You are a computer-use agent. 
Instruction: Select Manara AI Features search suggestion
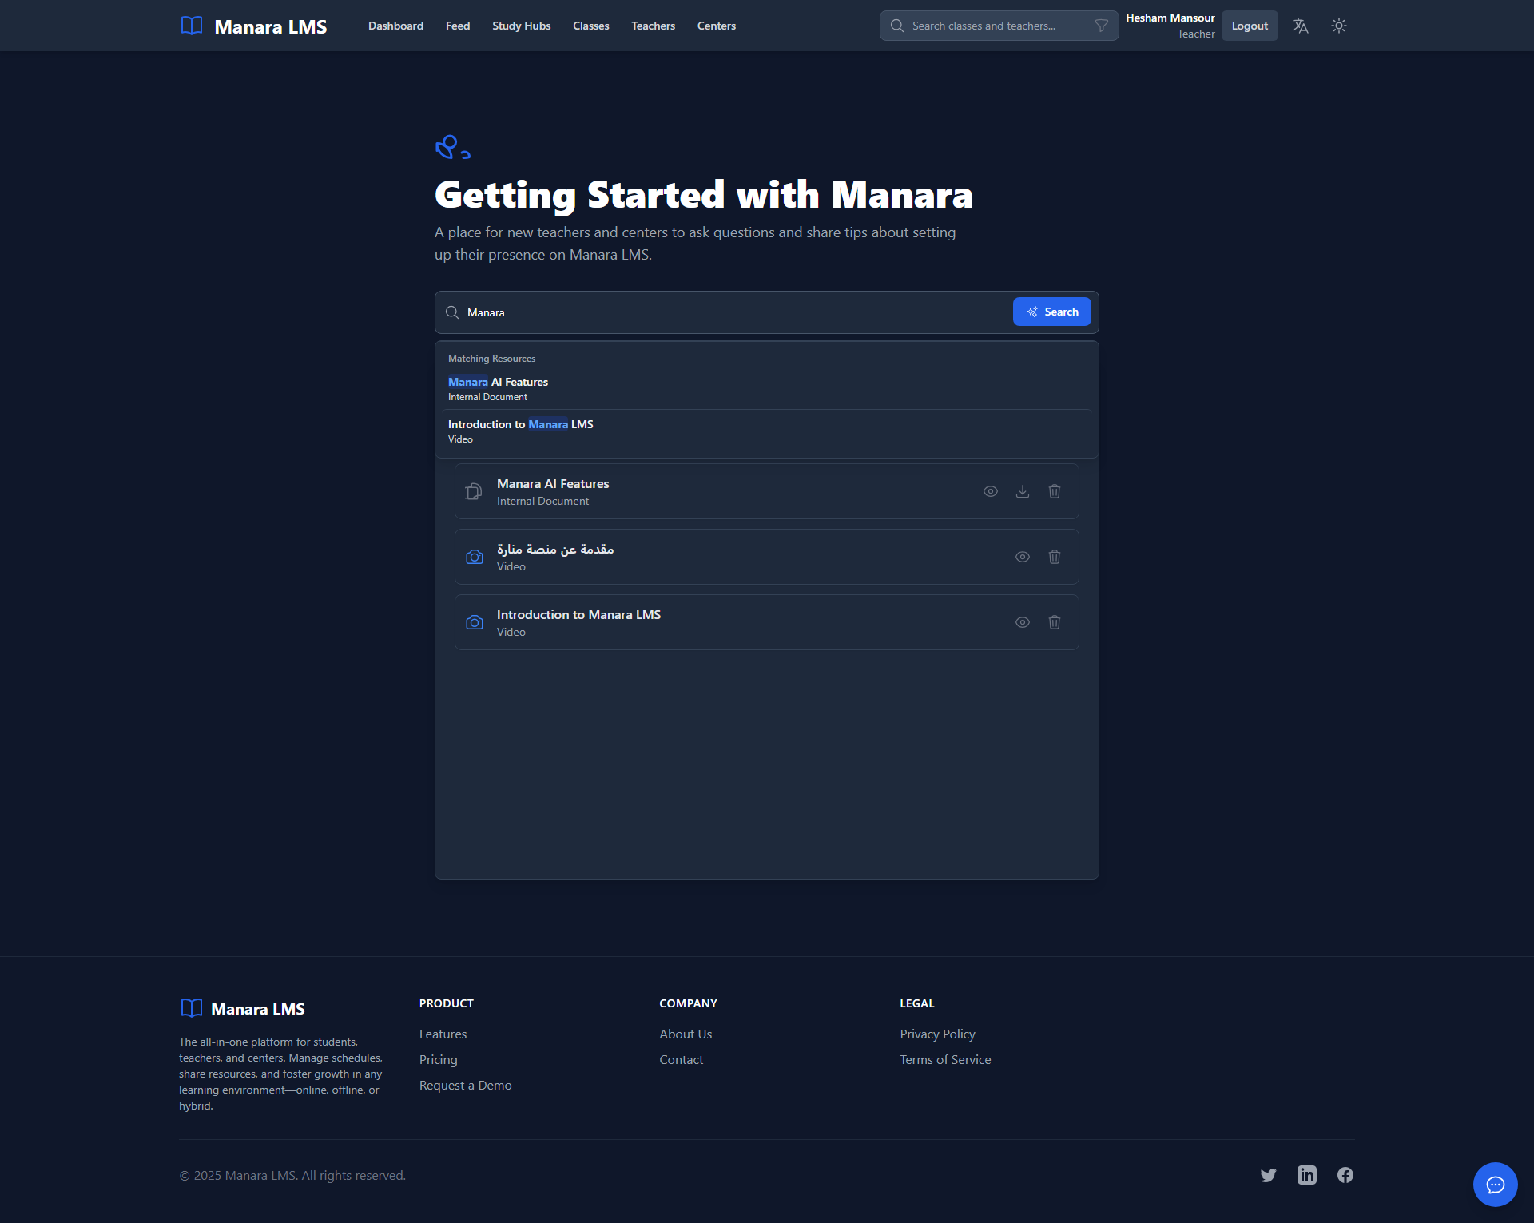click(499, 388)
